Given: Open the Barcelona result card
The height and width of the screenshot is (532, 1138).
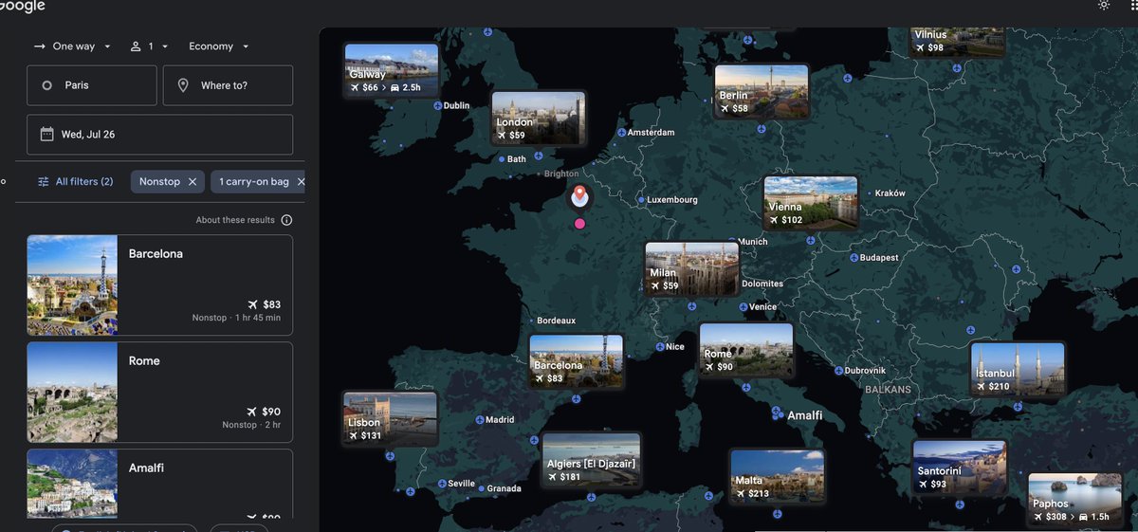Looking at the screenshot, I should point(160,284).
